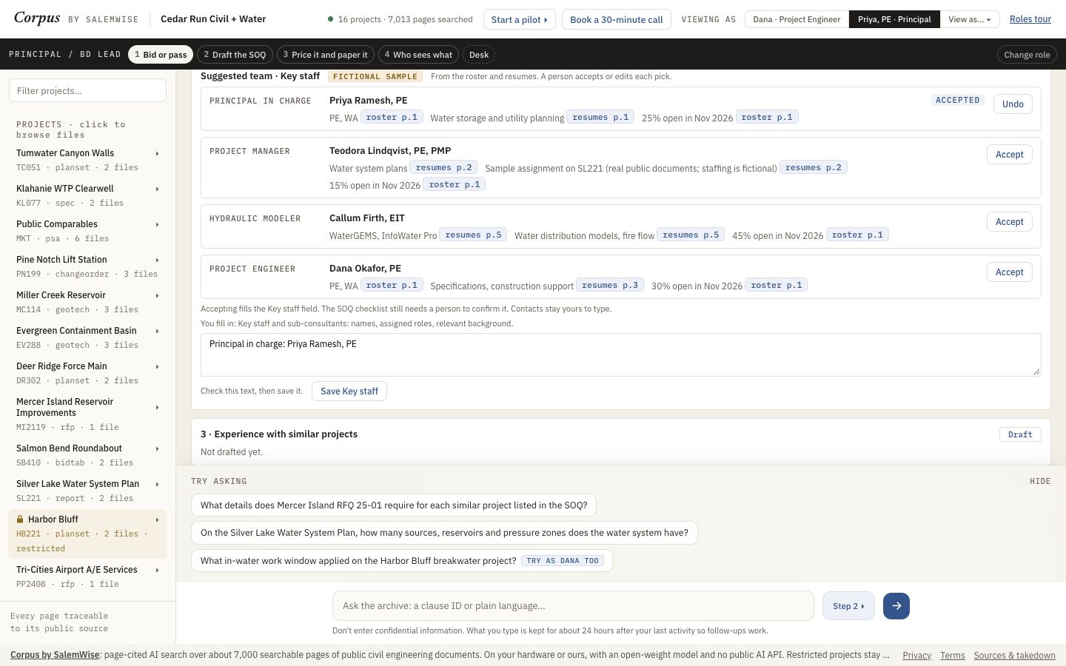Accept Dana Okafor as Project Engineer
This screenshot has height=666, width=1066.
(1010, 272)
